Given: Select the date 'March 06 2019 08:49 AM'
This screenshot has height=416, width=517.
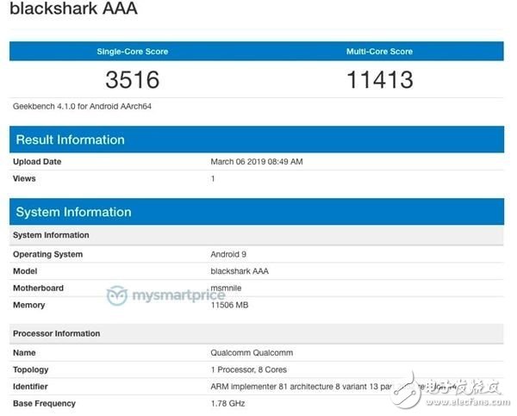Looking at the screenshot, I should tap(257, 162).
